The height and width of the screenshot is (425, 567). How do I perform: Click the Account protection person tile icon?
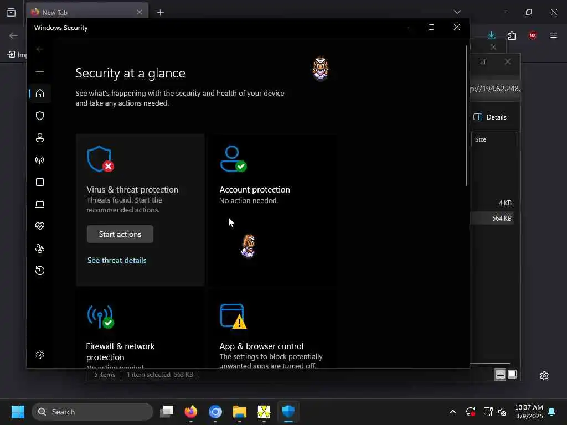233,159
